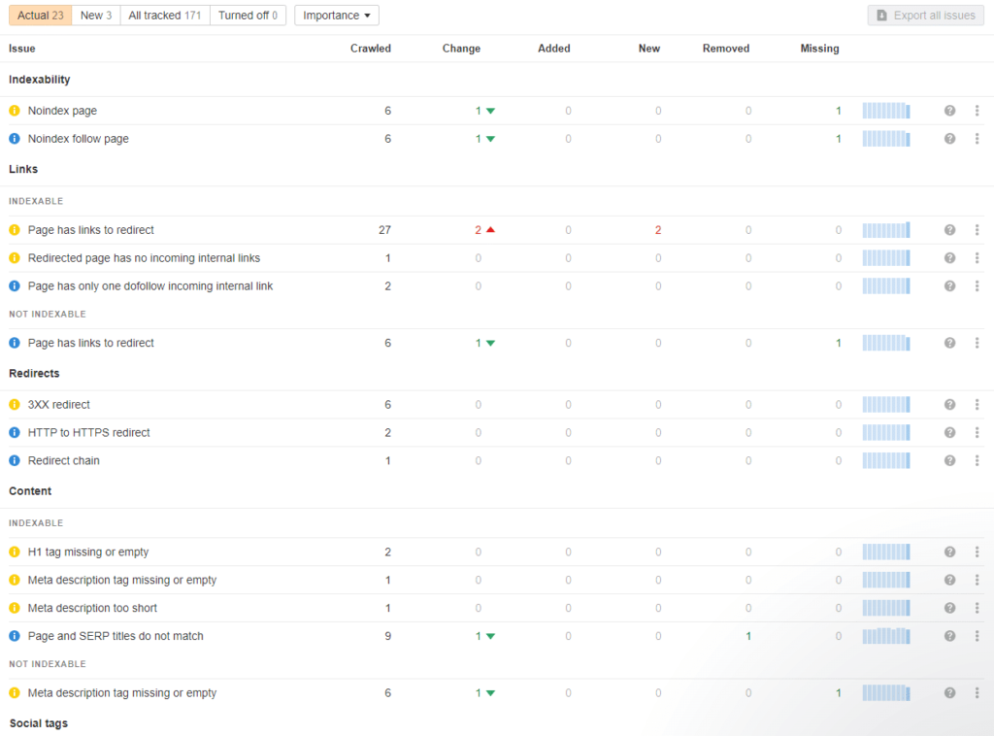Switch to the New 3 tab
Screen dimensions: 994x736
click(95, 16)
